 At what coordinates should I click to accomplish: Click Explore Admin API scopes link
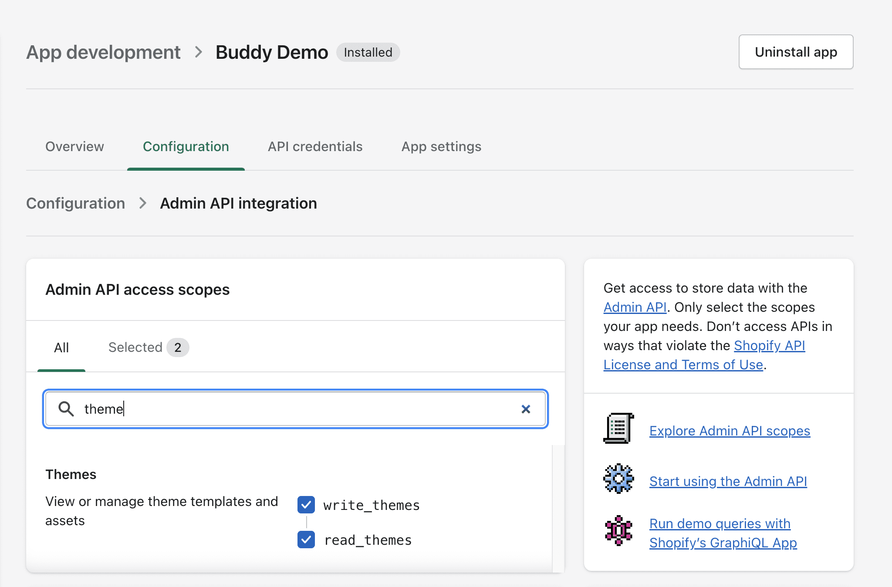click(729, 430)
